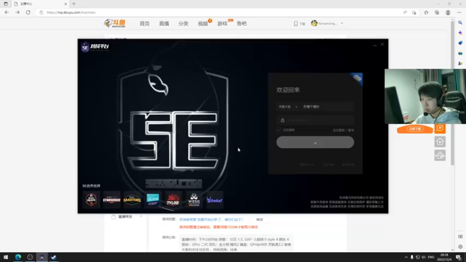Click the browser forward arrow

pyautogui.click(x=17, y=12)
